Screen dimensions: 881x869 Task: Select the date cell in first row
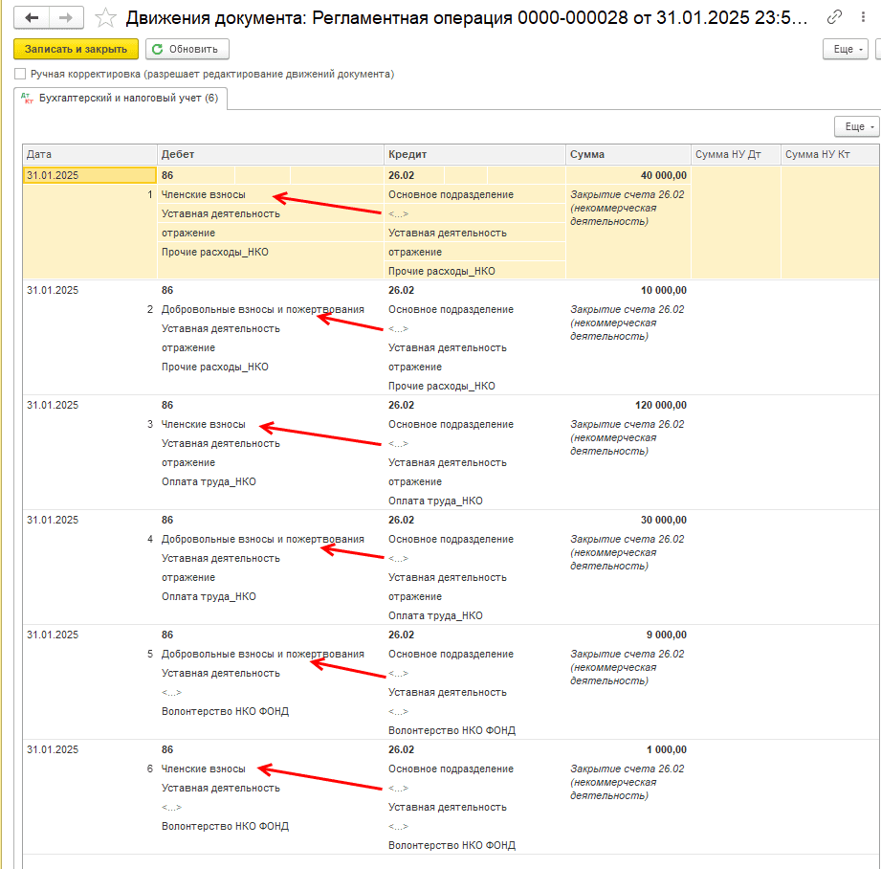tap(89, 175)
